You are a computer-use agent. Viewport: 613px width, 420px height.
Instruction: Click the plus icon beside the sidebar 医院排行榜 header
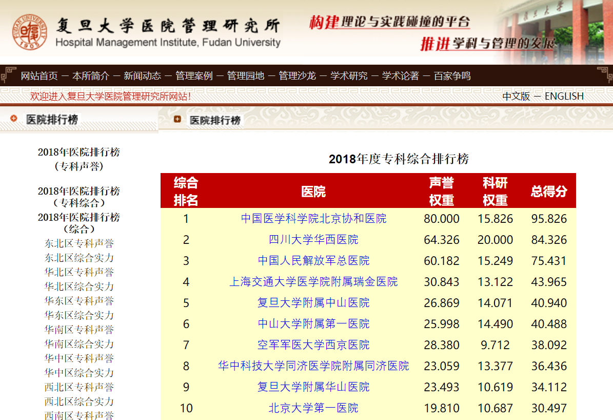tap(12, 118)
